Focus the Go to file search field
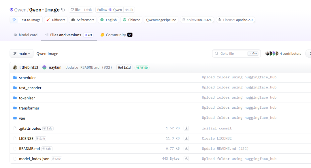Screen dimensions: 311x168 point(236,54)
